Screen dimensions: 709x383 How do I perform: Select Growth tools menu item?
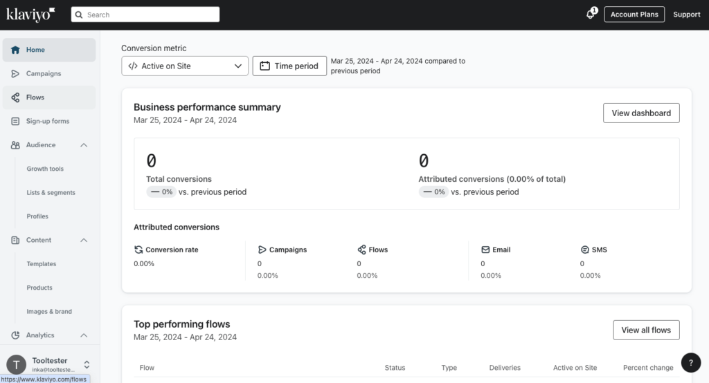(45, 169)
